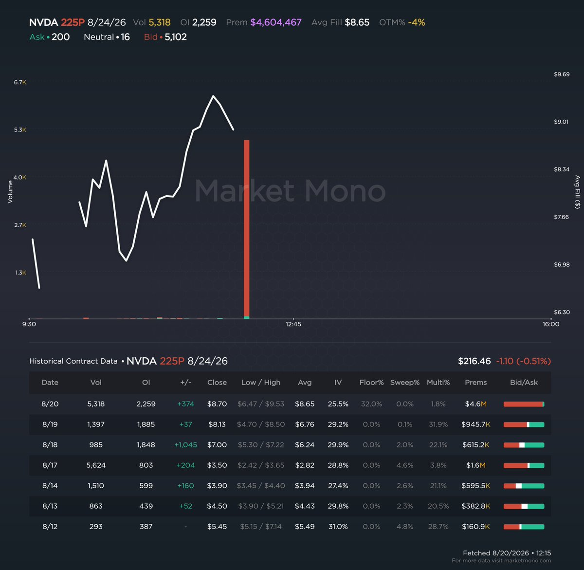This screenshot has height=570, width=584.
Task: Click the 225P strike label in header
Action: click(73, 22)
